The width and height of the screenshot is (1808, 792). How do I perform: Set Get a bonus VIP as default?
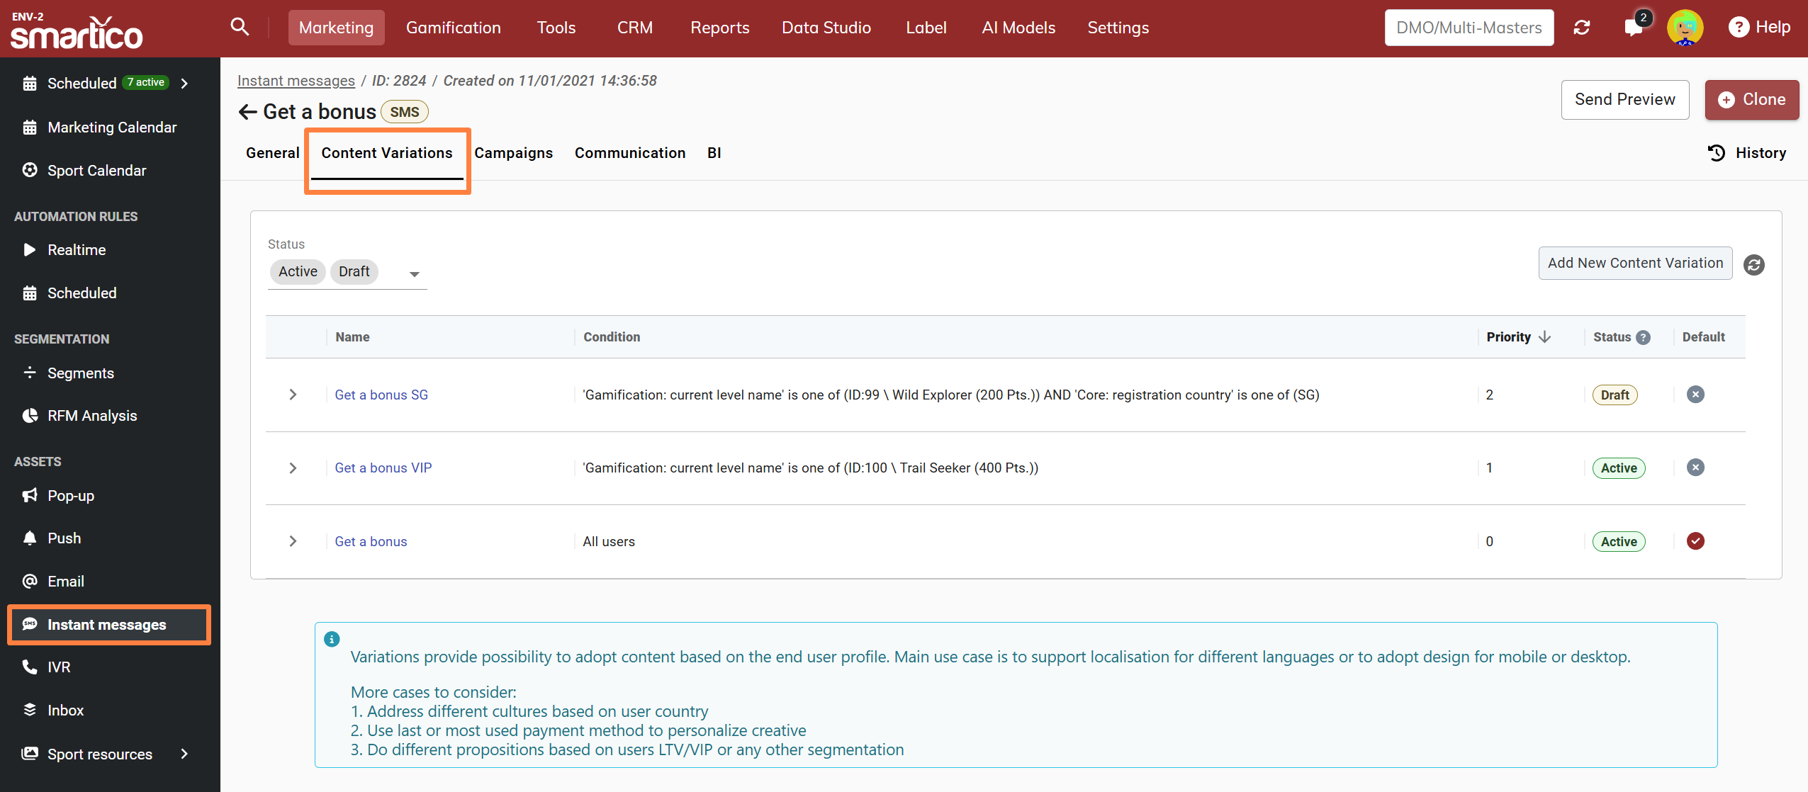[1695, 468]
